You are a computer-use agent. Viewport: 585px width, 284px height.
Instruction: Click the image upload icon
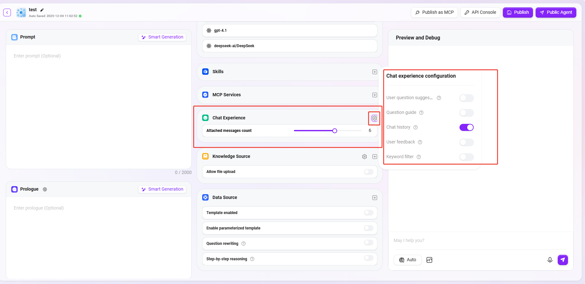click(429, 260)
